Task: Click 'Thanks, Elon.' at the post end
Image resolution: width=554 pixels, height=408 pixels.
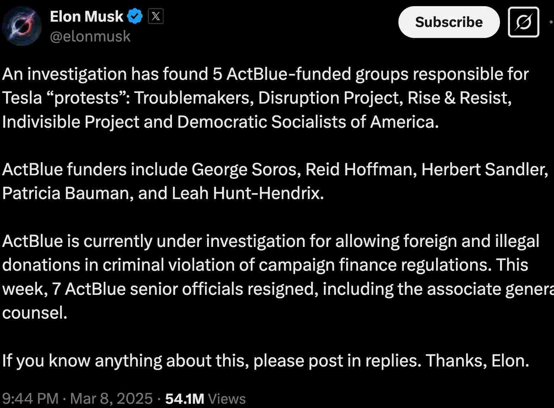Action: 478,360
